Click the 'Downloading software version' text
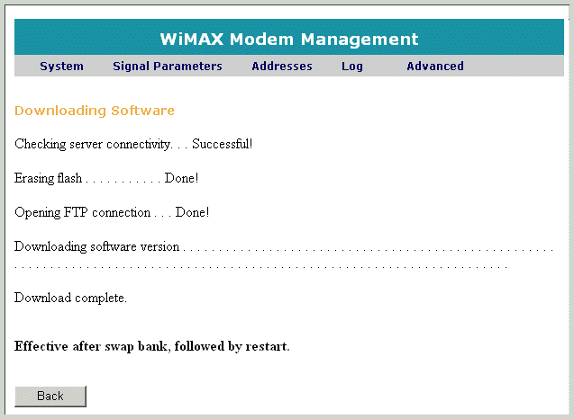Viewport: 574px width, 419px height. pos(96,247)
